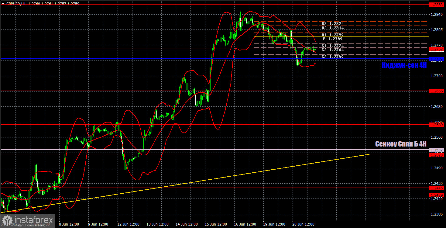Select the yellow ascending trend line

pyautogui.click(x=185, y=183)
